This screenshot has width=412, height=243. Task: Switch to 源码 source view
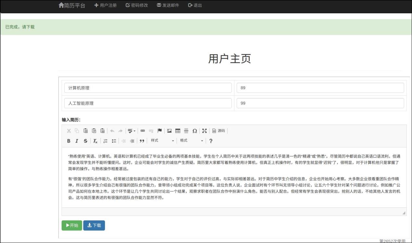pos(218,131)
